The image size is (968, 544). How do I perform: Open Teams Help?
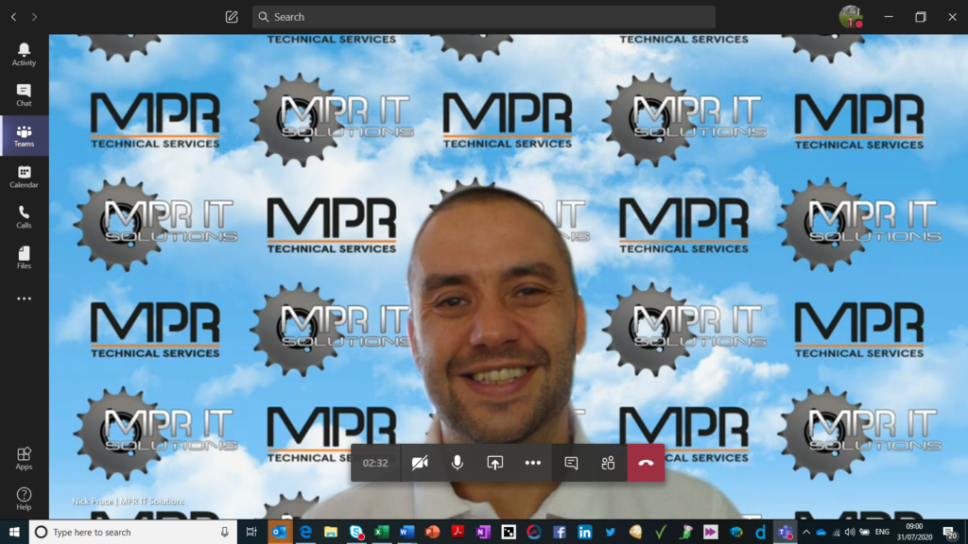(24, 499)
